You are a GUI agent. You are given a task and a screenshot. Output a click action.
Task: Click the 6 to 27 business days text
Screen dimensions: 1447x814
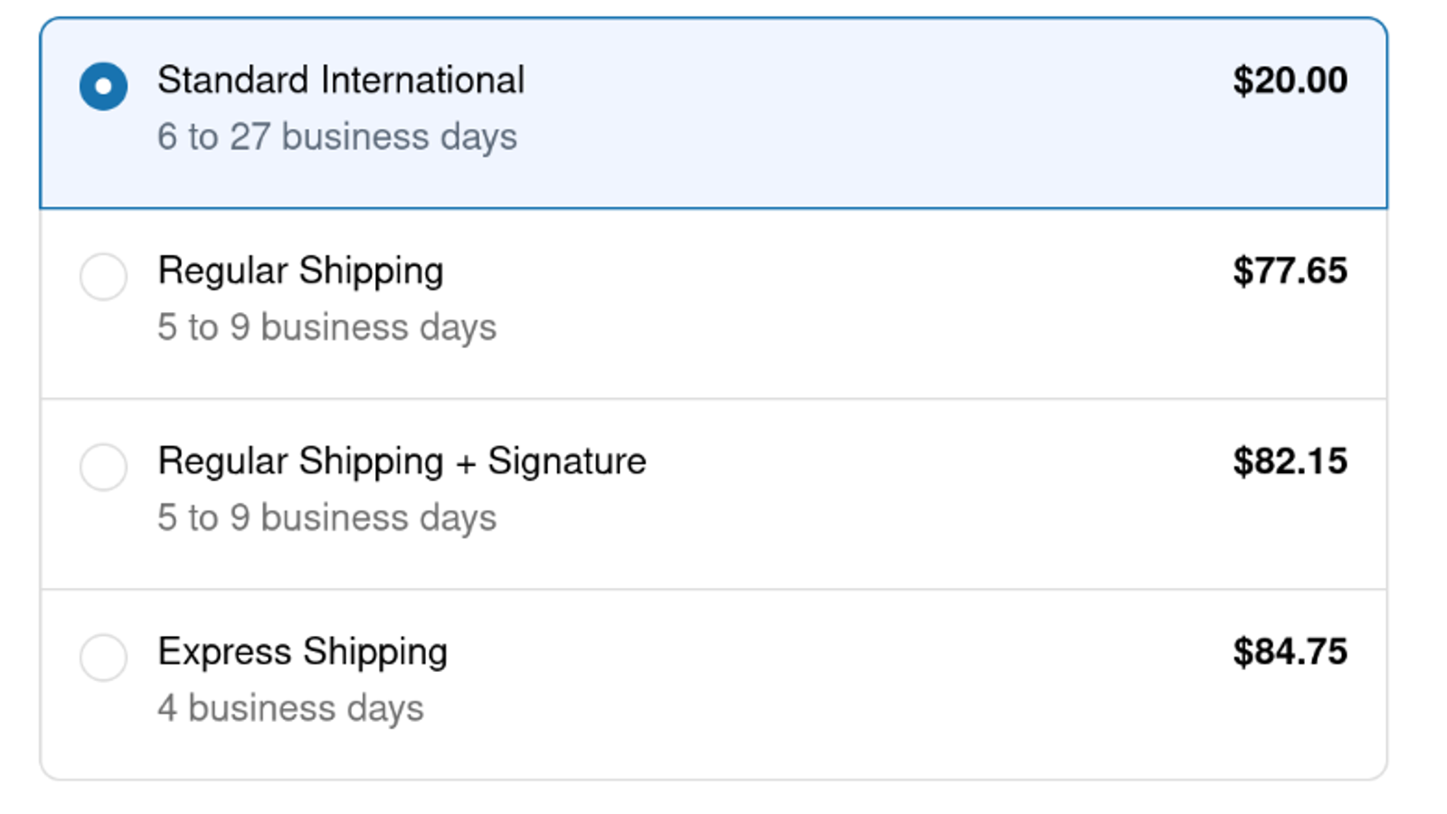[338, 136]
